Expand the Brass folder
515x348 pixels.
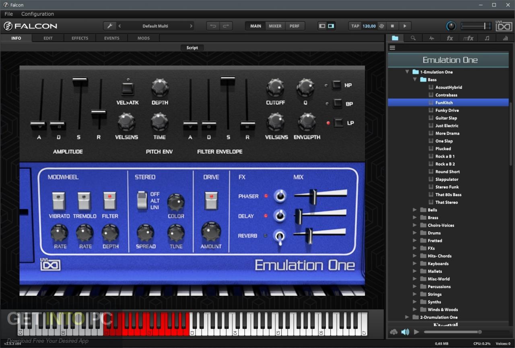pyautogui.click(x=415, y=217)
